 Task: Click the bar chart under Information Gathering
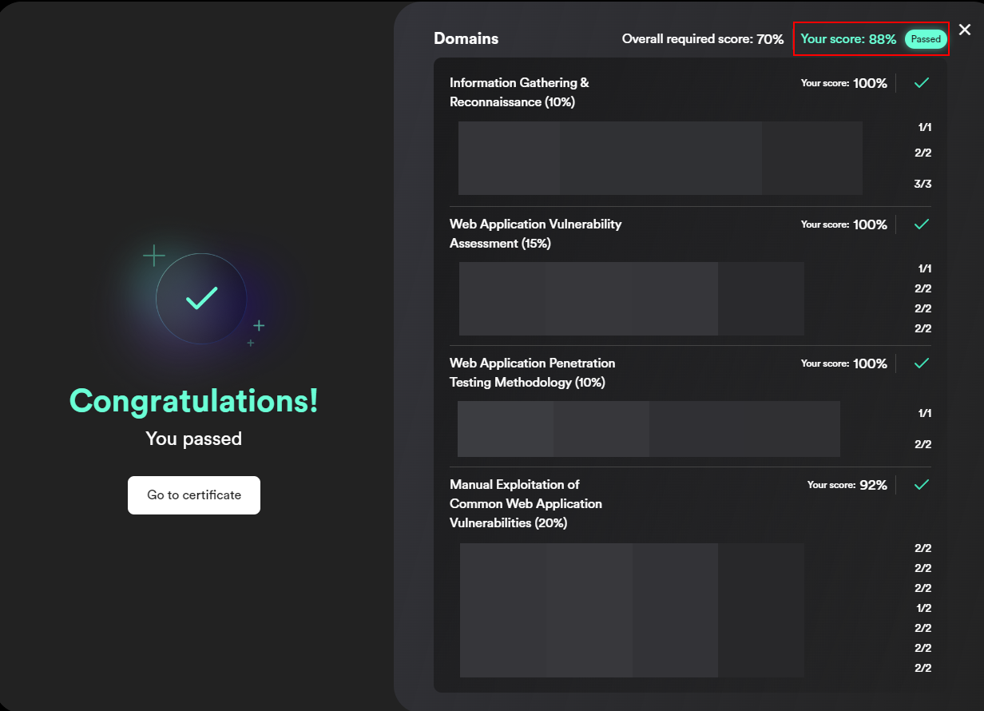660,158
